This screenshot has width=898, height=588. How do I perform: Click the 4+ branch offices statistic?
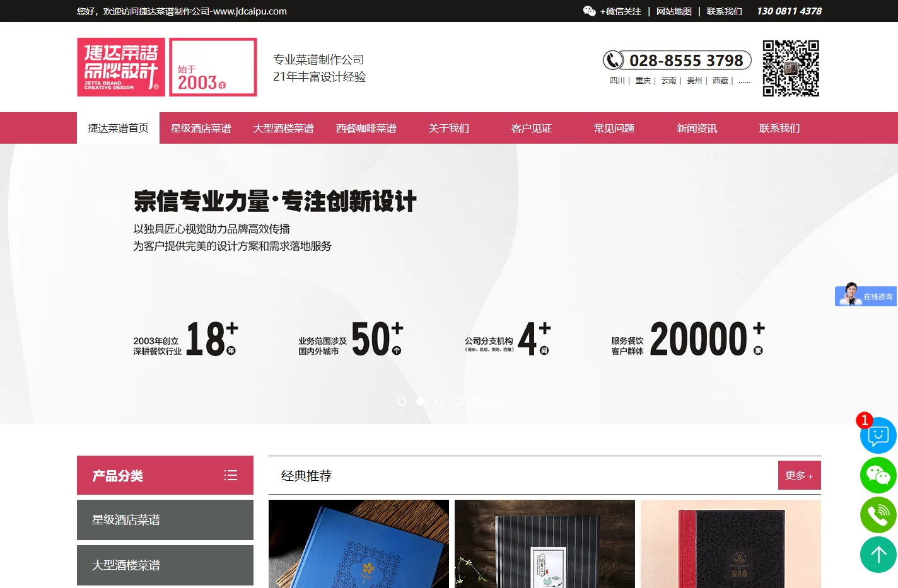coord(508,339)
